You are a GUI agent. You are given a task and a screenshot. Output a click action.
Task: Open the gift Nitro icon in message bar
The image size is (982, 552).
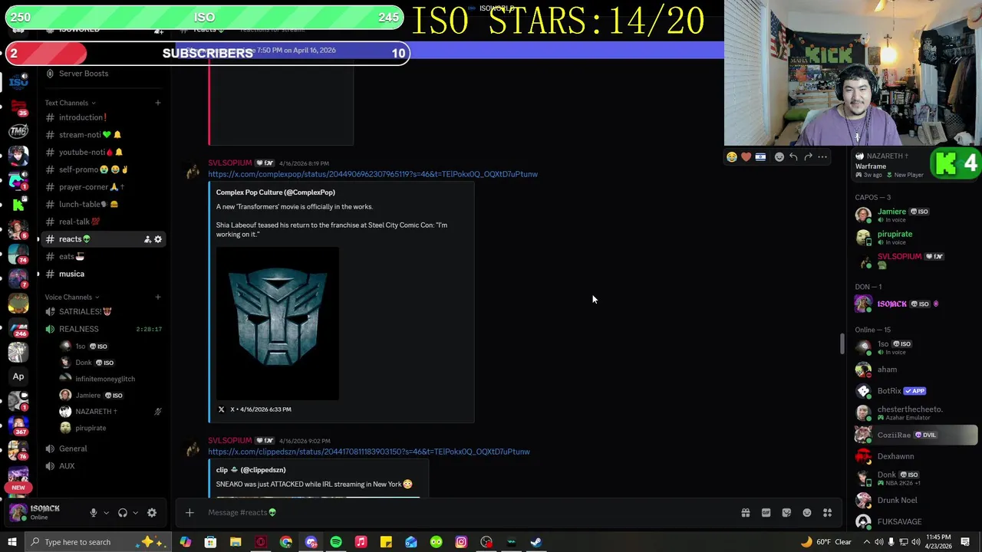[745, 513]
